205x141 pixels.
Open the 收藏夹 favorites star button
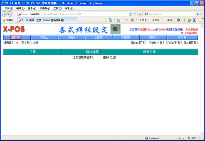(8, 20)
